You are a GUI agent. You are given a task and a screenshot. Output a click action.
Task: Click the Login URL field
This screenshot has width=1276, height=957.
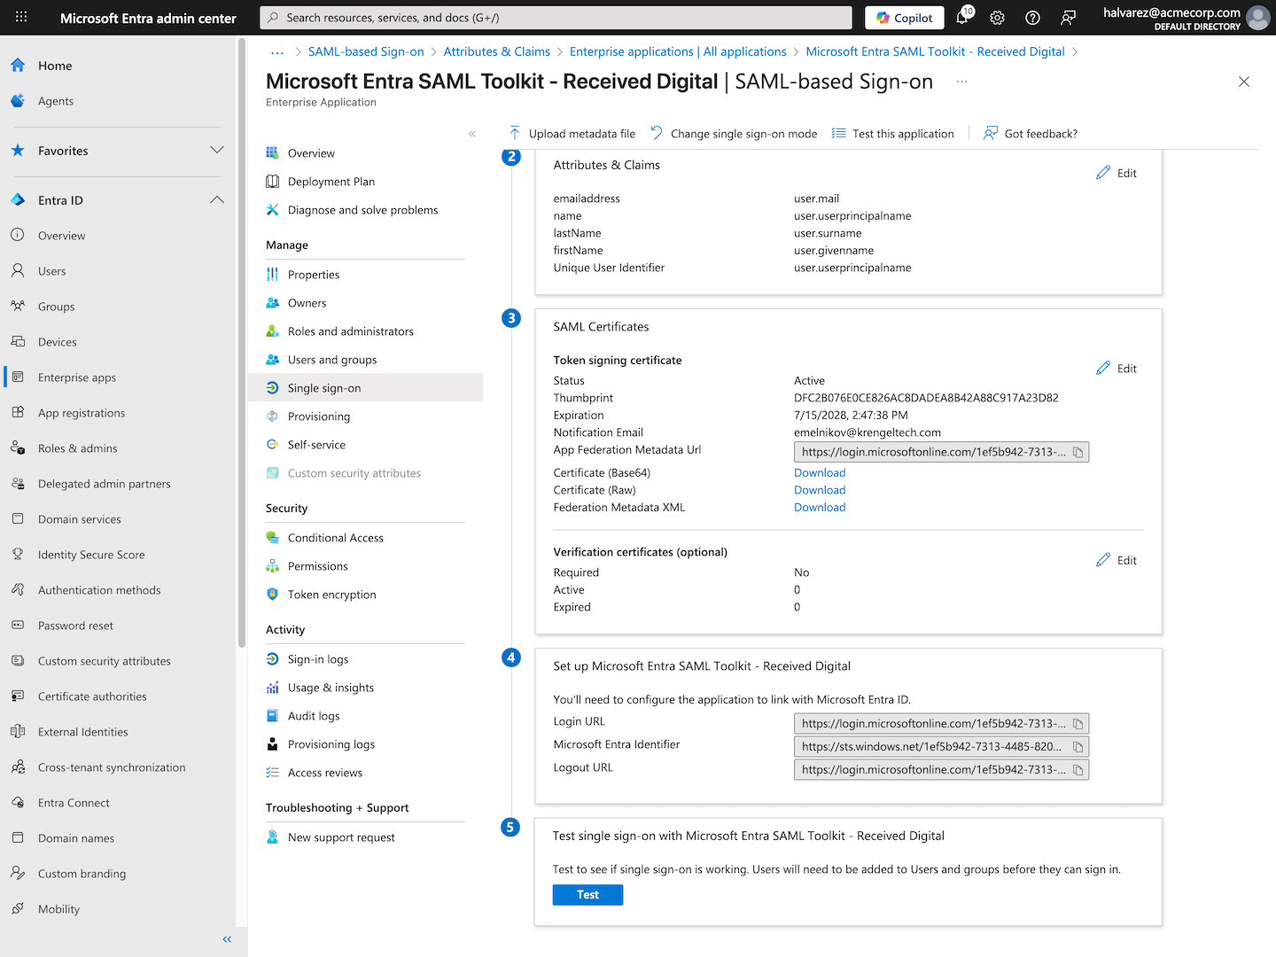(941, 724)
